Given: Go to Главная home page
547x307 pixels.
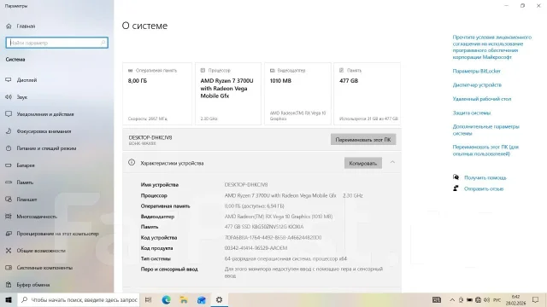Looking at the screenshot, I should pyautogui.click(x=21, y=26).
